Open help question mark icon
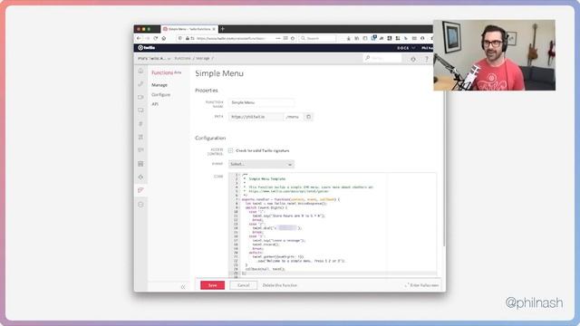 [427, 59]
